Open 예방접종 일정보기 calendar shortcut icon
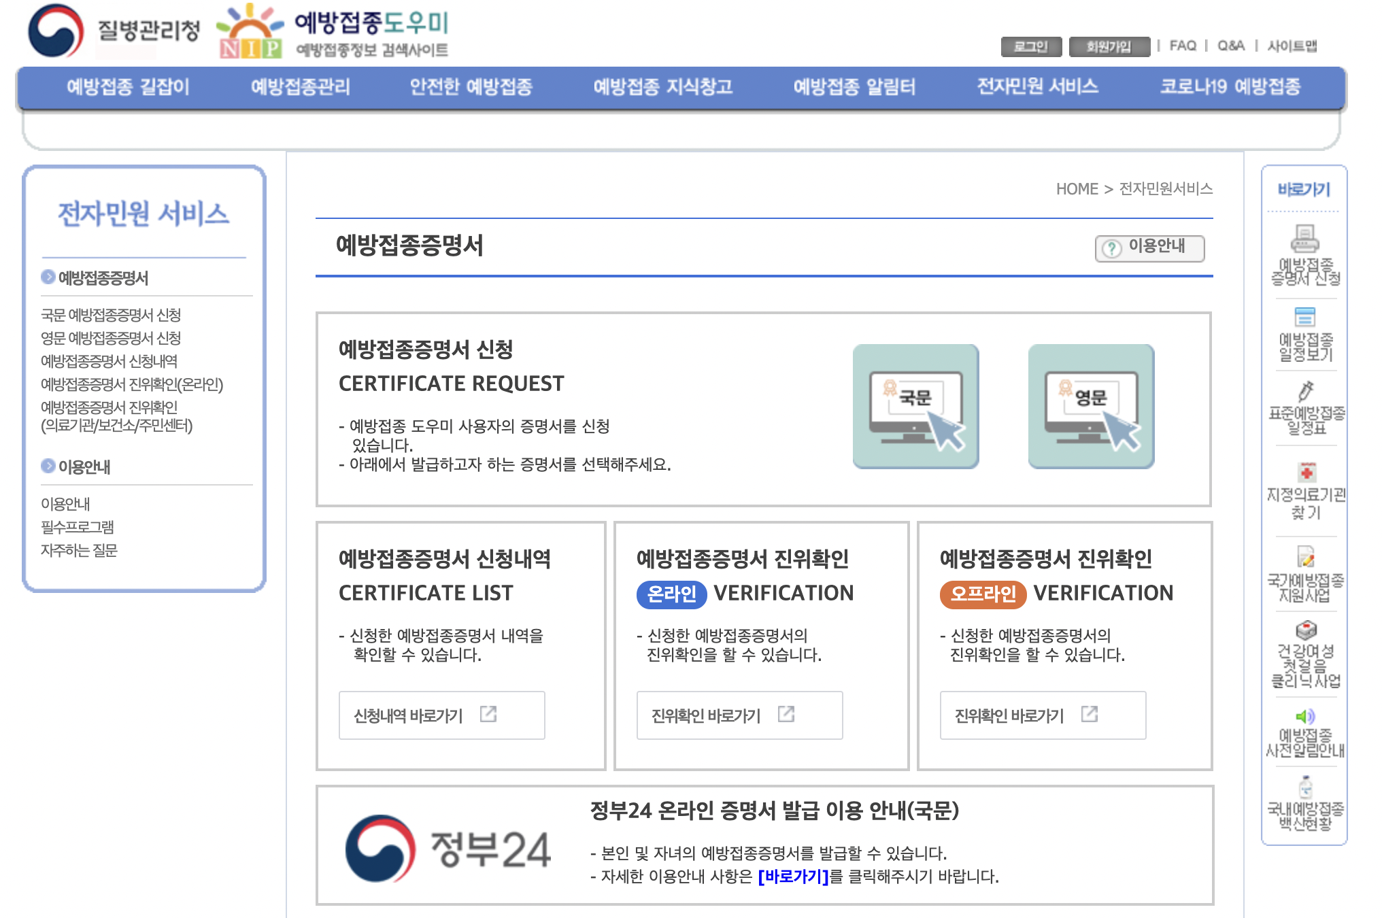The image size is (1382, 918). point(1304,317)
